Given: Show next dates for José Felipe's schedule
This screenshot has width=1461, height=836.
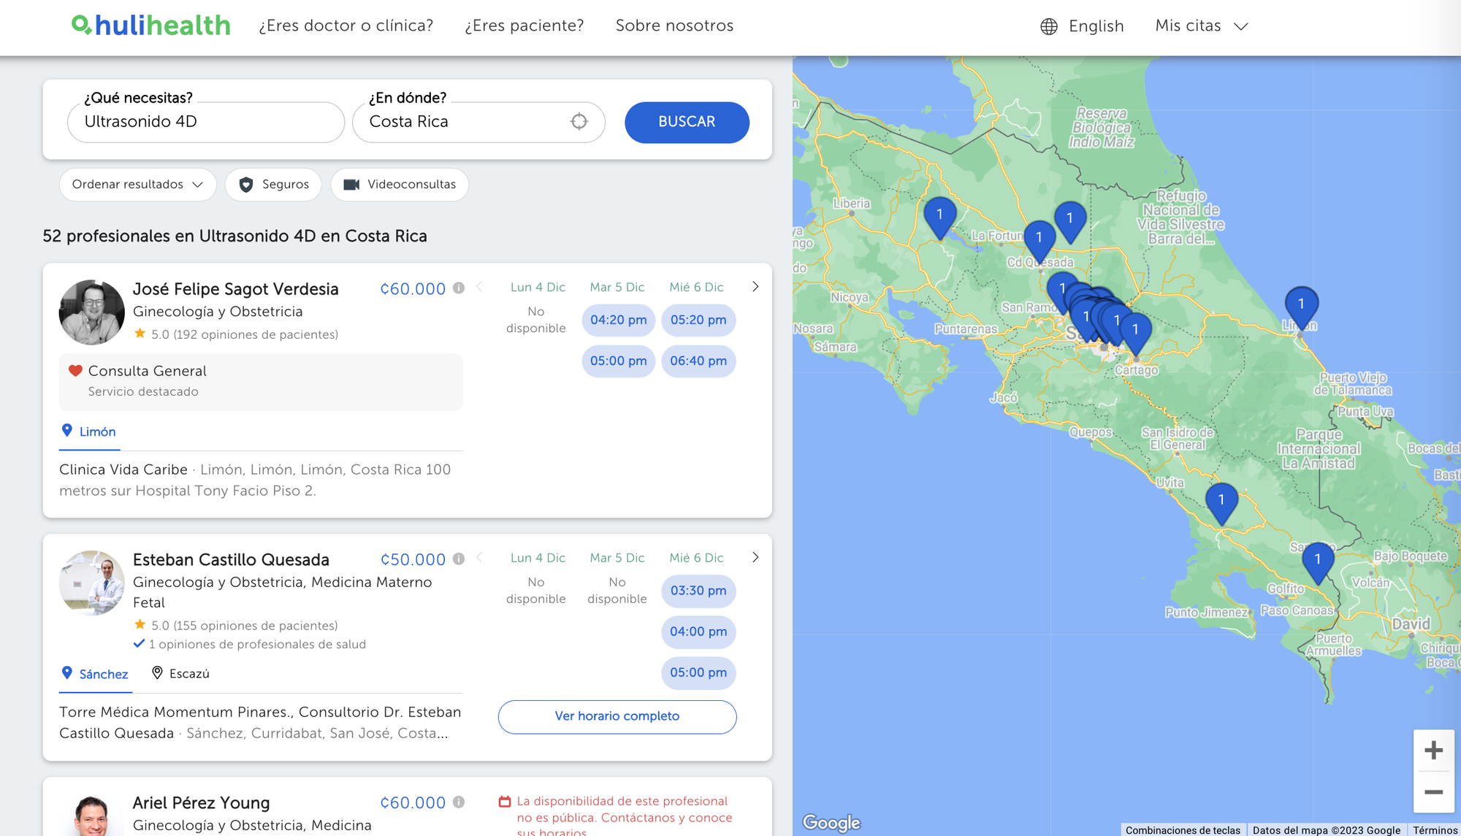Looking at the screenshot, I should tap(755, 287).
